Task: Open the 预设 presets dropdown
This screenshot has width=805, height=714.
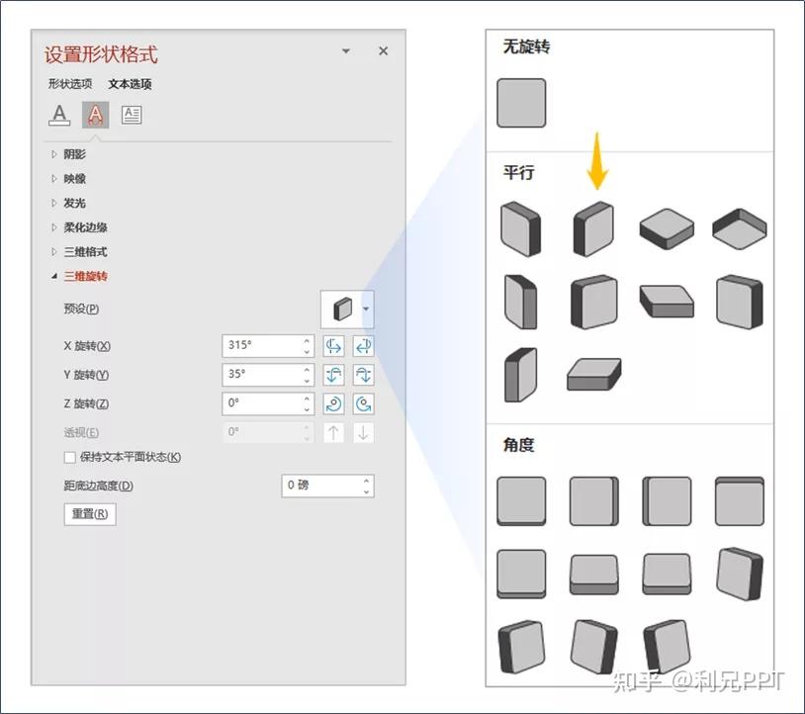Action: (x=365, y=309)
